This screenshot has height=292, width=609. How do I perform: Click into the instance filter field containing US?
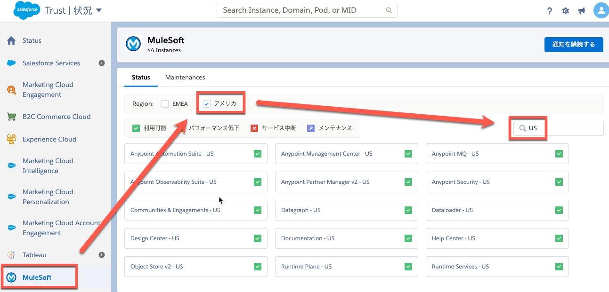coord(559,128)
